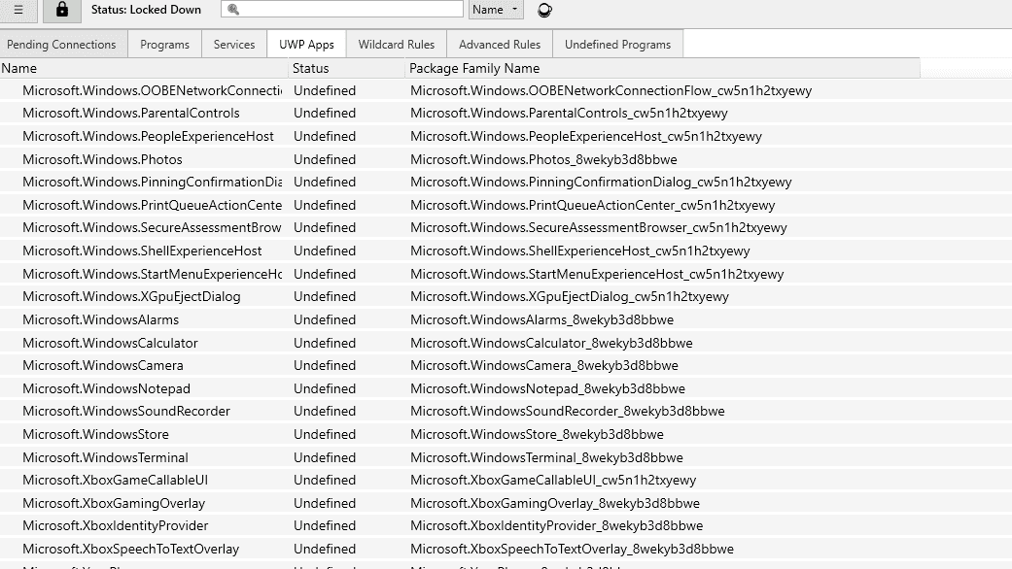Image resolution: width=1012 pixels, height=569 pixels.
Task: Switch to the Programs tab
Action: pos(164,45)
